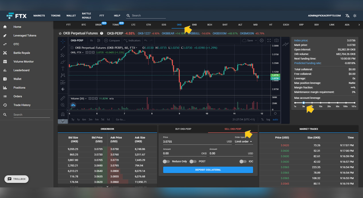Open the chart Save dropdown arrow

[x=256, y=41]
